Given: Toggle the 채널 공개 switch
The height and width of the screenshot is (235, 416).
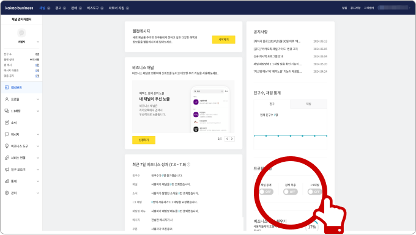Looking at the screenshot, I should pos(266,192).
